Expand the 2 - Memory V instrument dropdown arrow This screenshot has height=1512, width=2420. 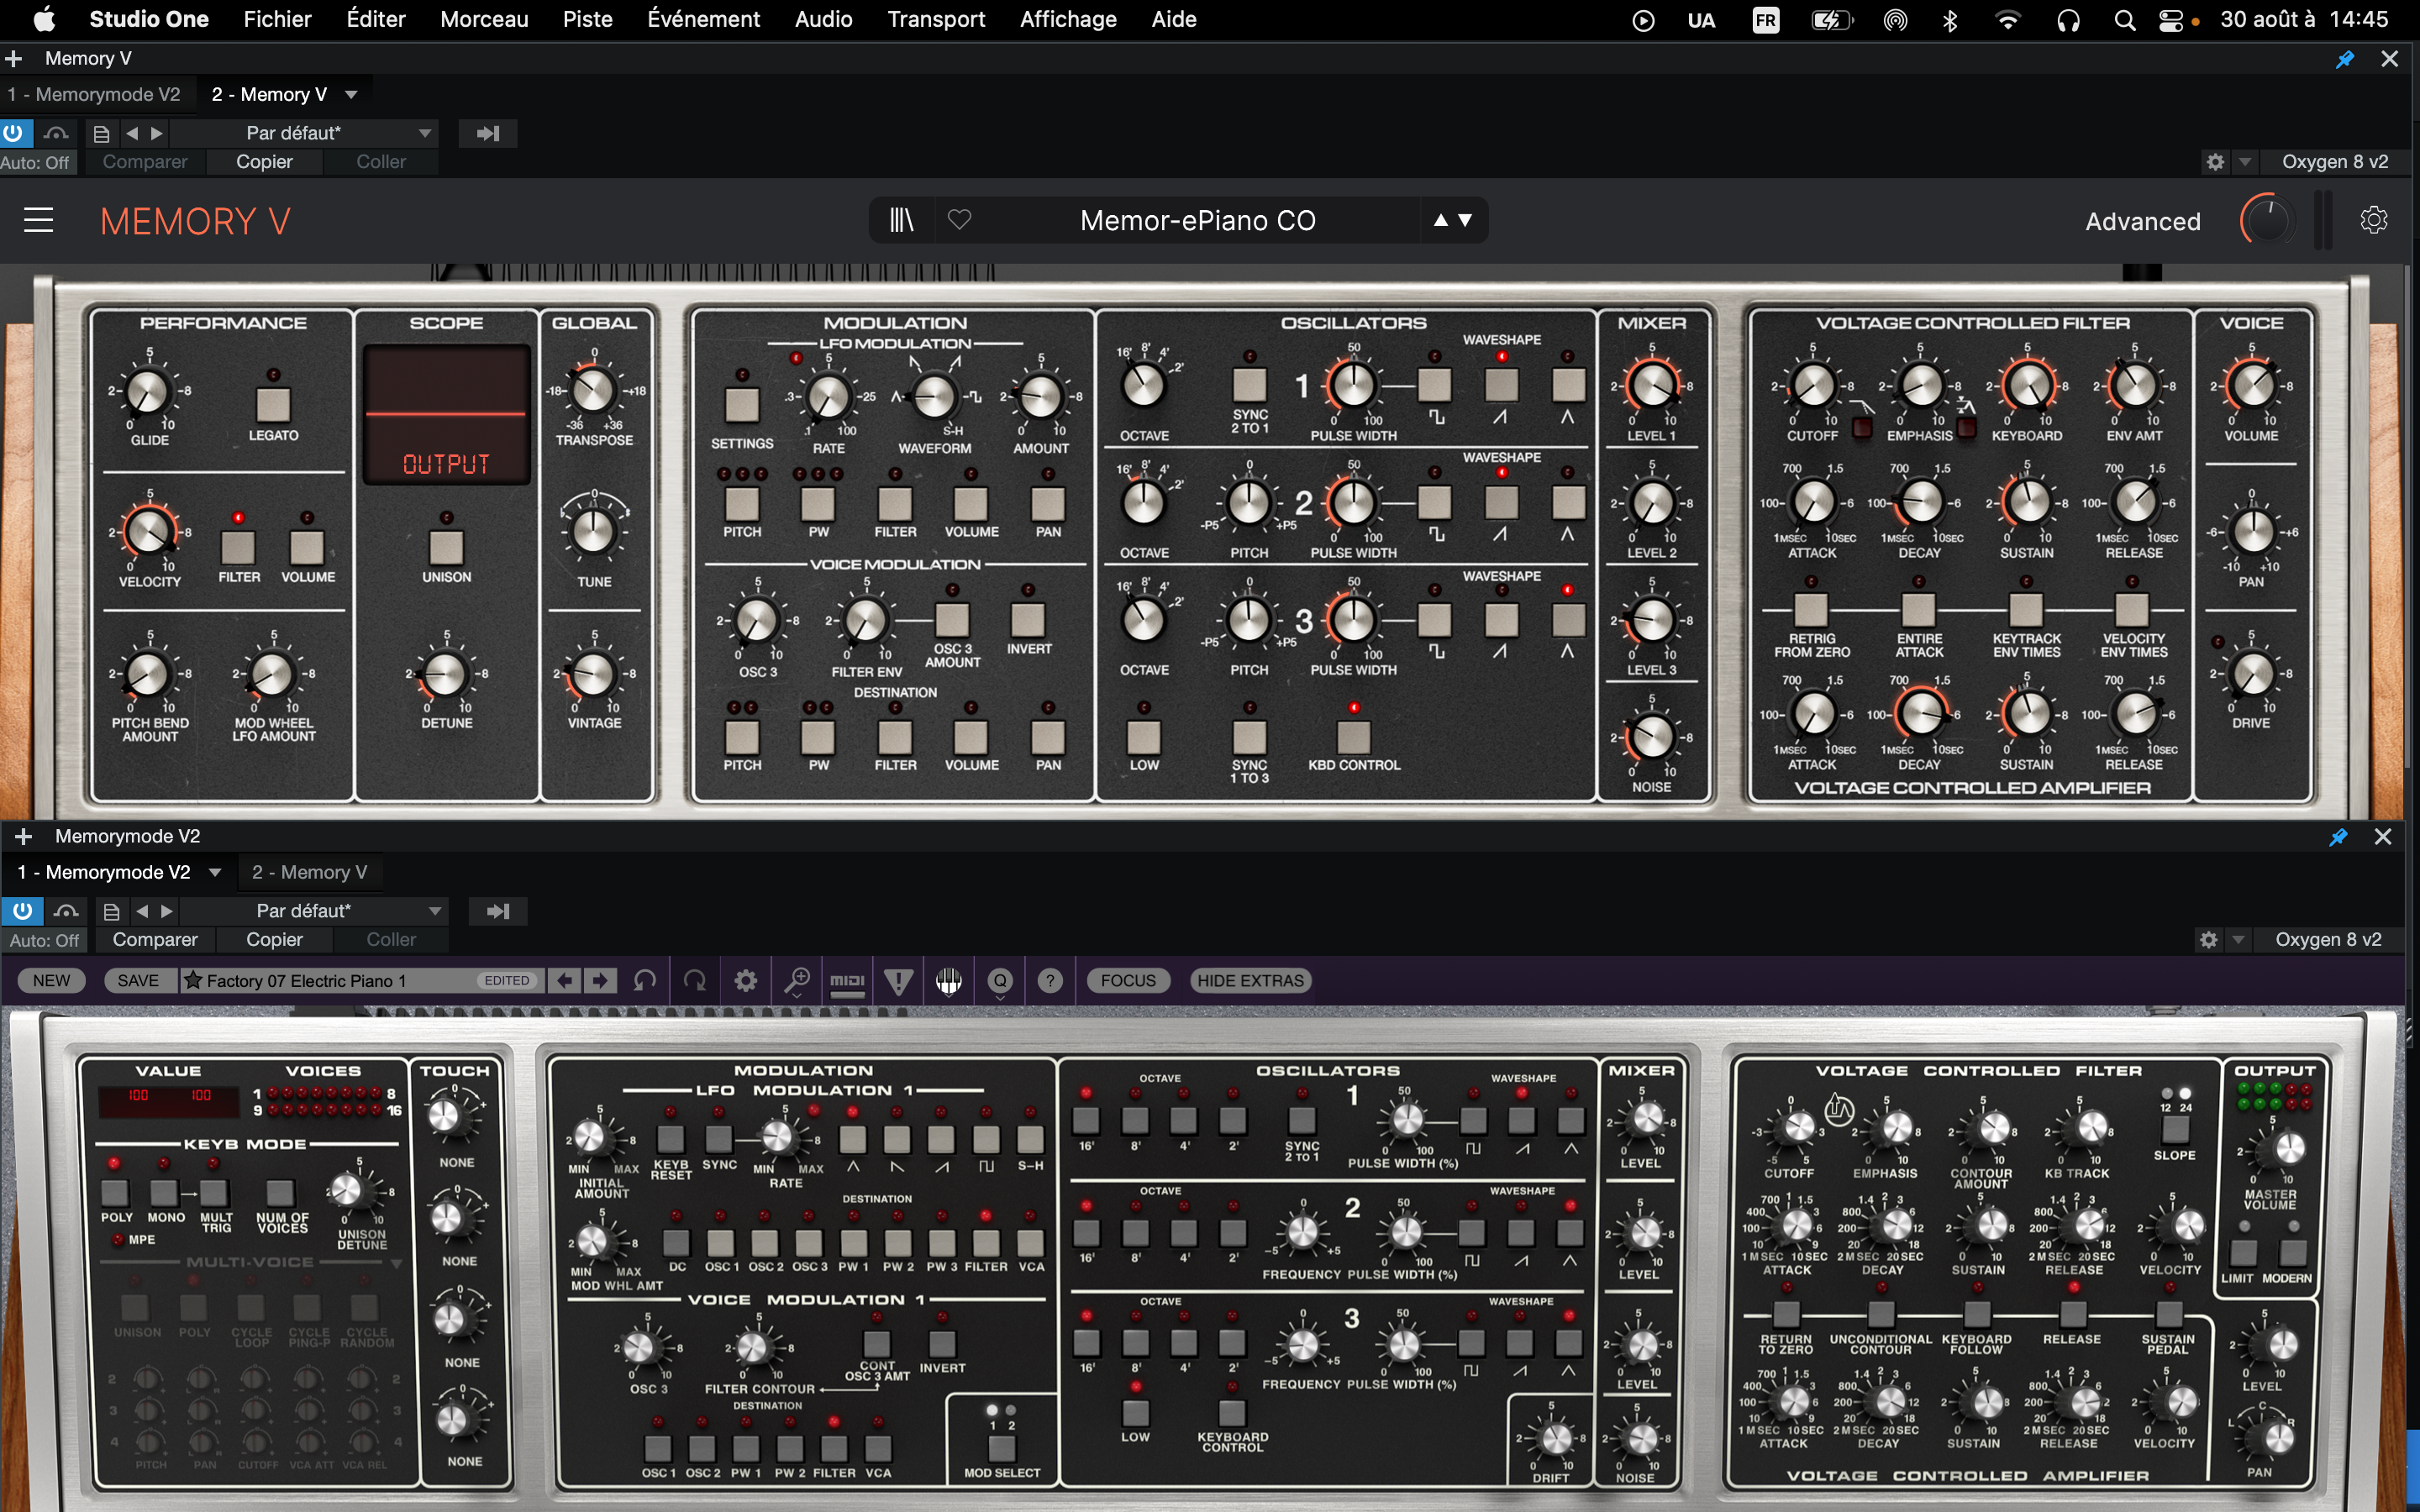351,95
